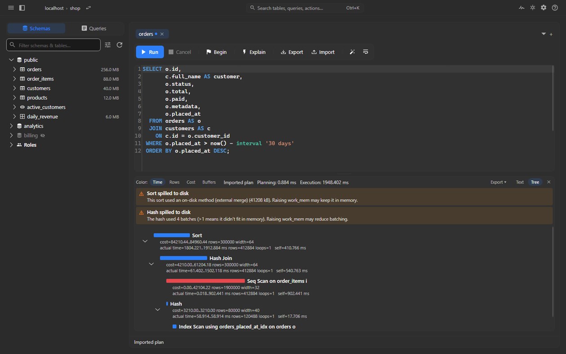This screenshot has height=354, width=566.
Task: Click the global search box
Action: tap(305, 8)
